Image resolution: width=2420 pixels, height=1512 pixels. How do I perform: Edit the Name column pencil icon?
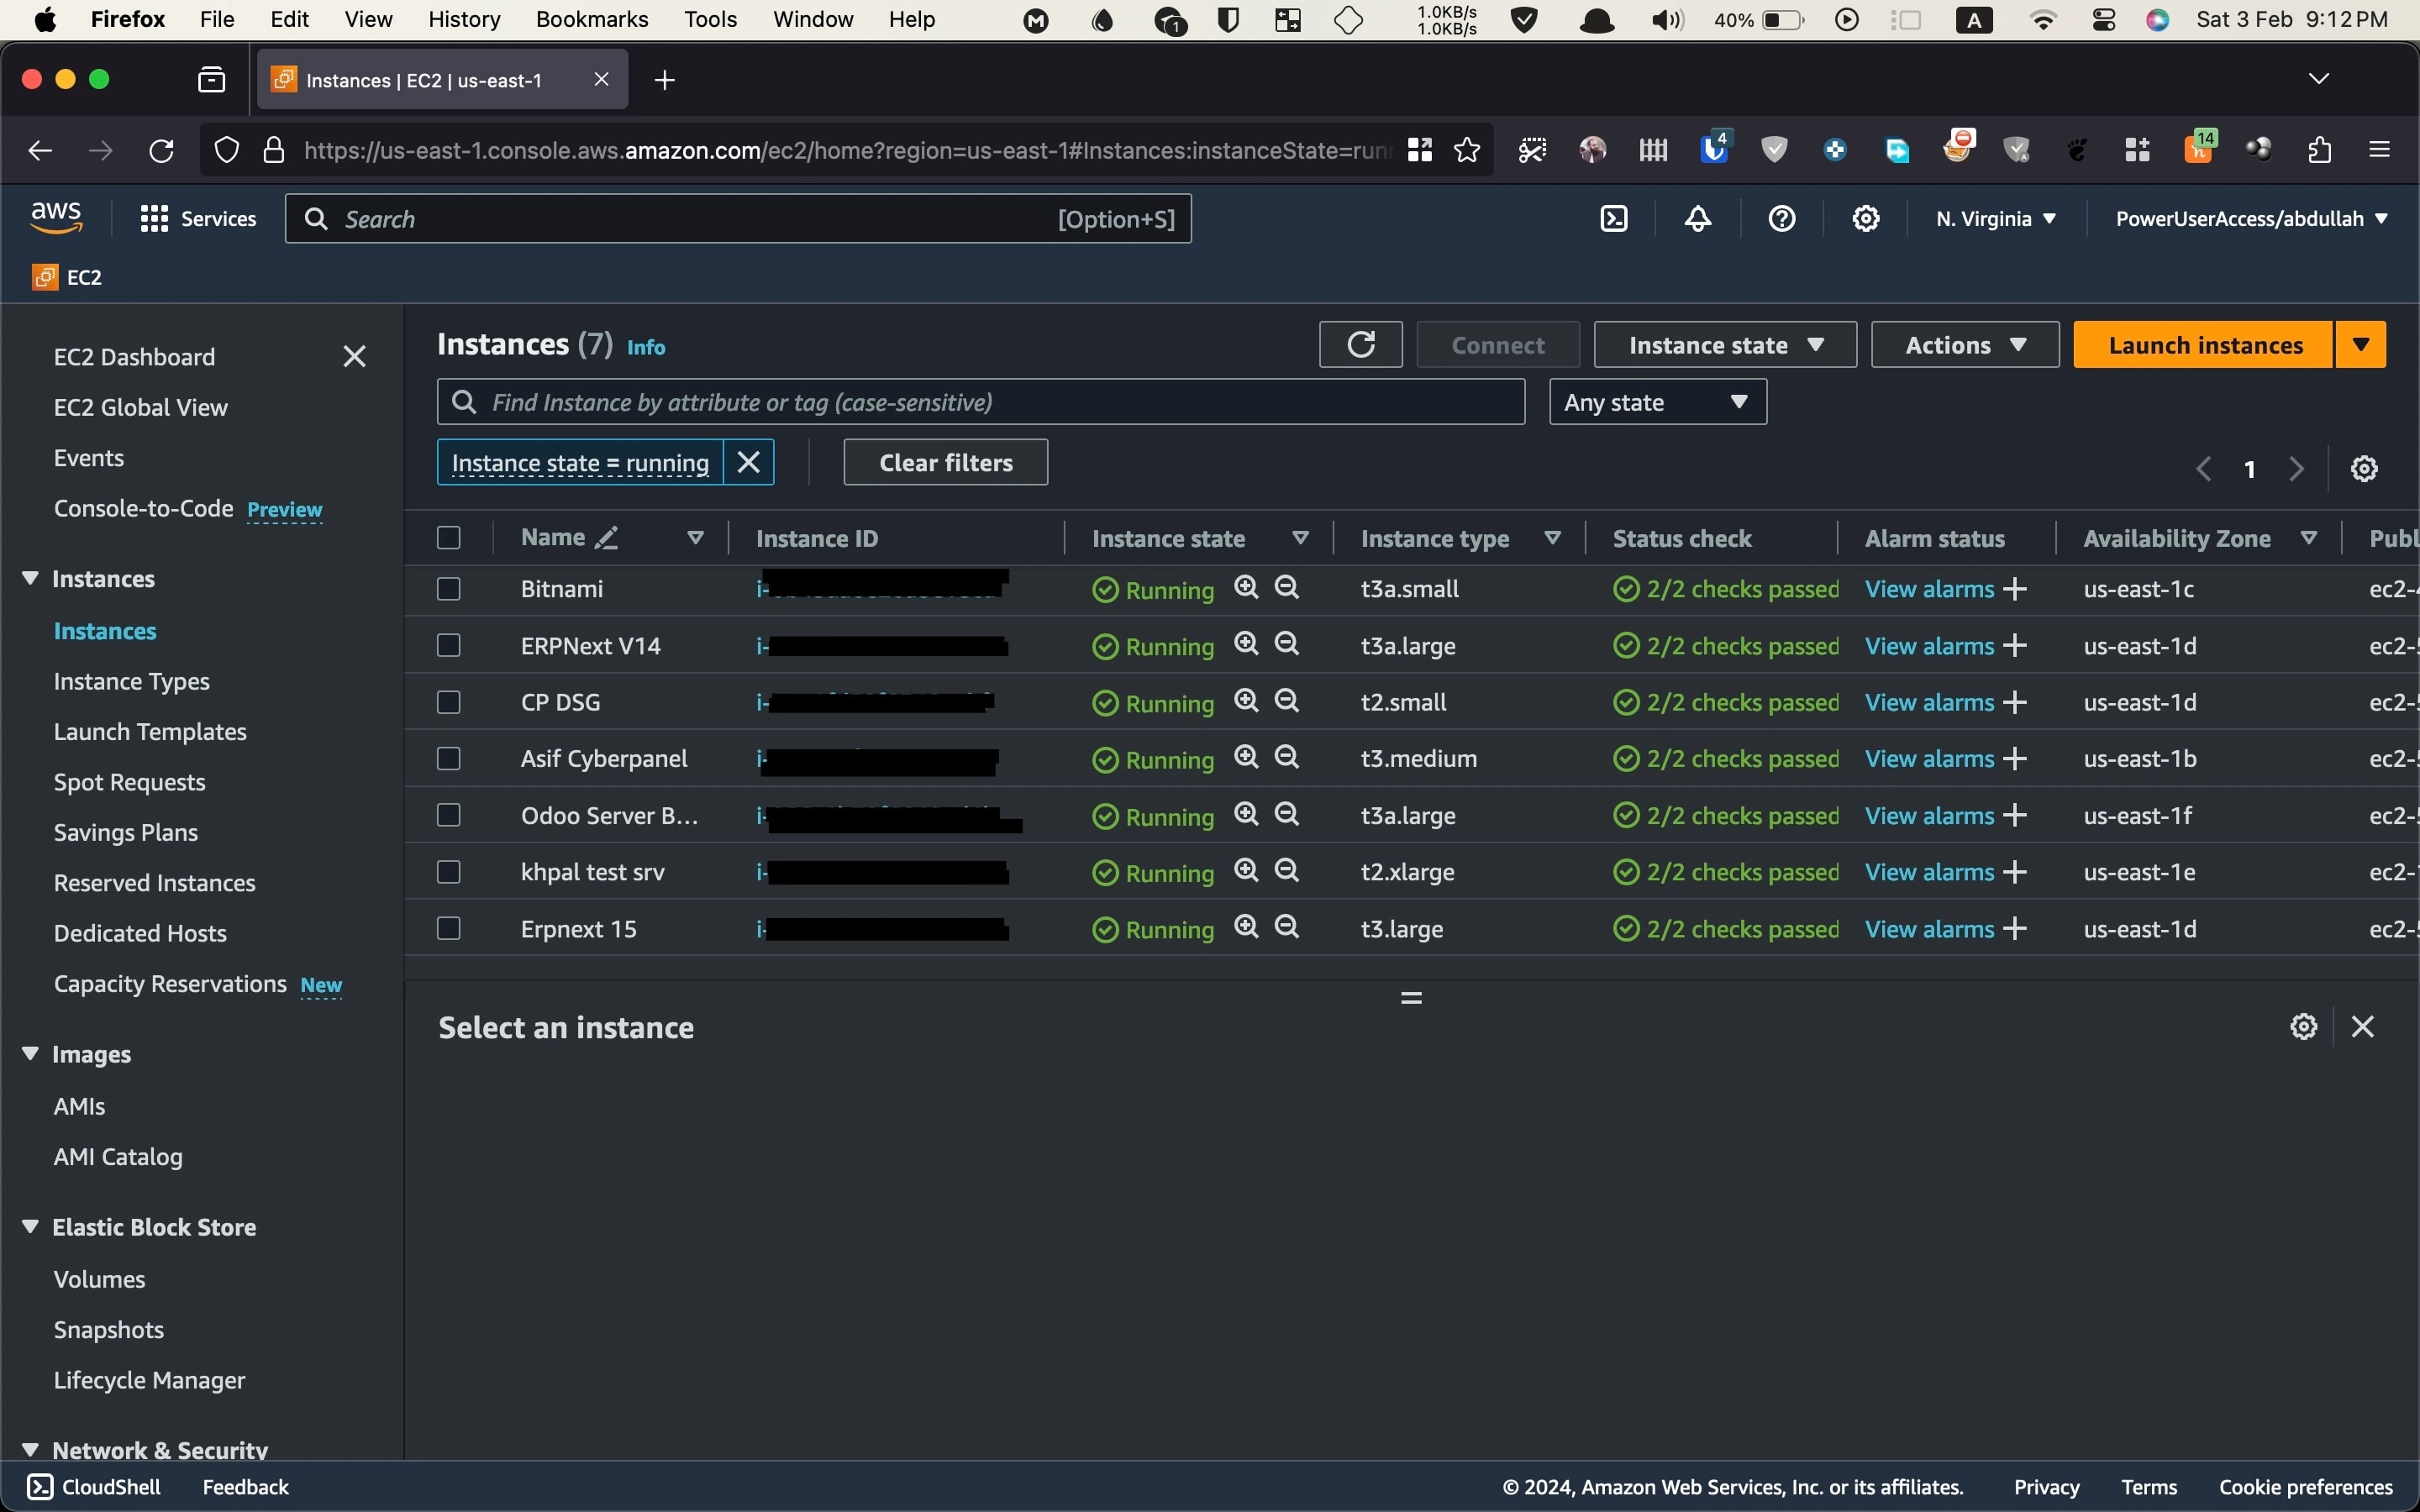(x=607, y=538)
